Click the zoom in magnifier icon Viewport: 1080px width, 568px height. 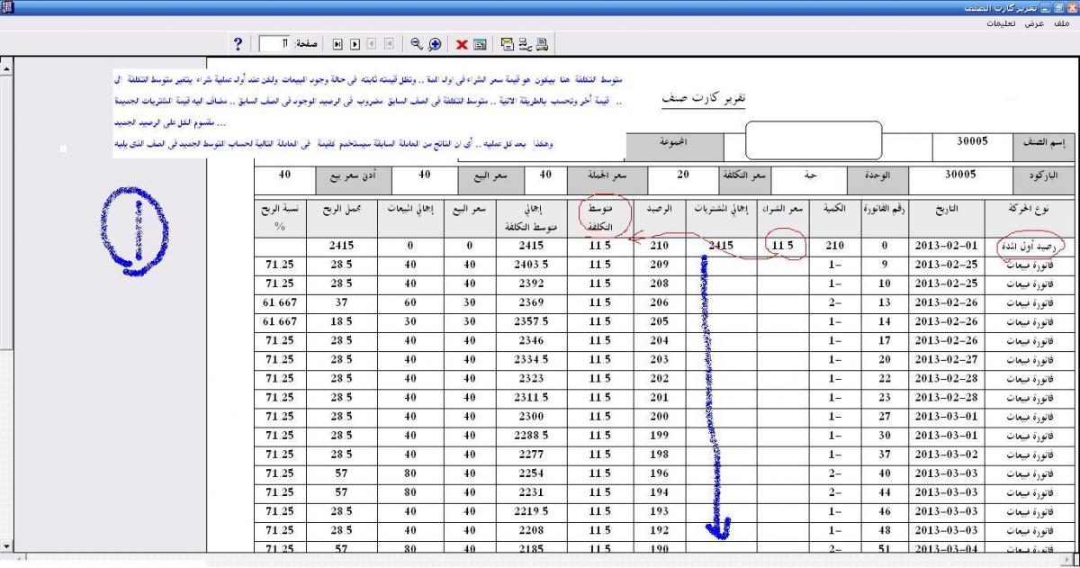(436, 43)
